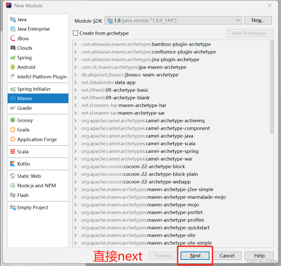Click the archetype list vertical scrollbar
The height and width of the screenshot is (266, 281).
[x=272, y=87]
